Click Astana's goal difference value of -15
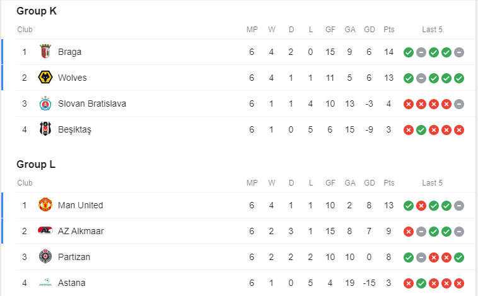Viewport: 478px width, 296px height. tap(370, 283)
